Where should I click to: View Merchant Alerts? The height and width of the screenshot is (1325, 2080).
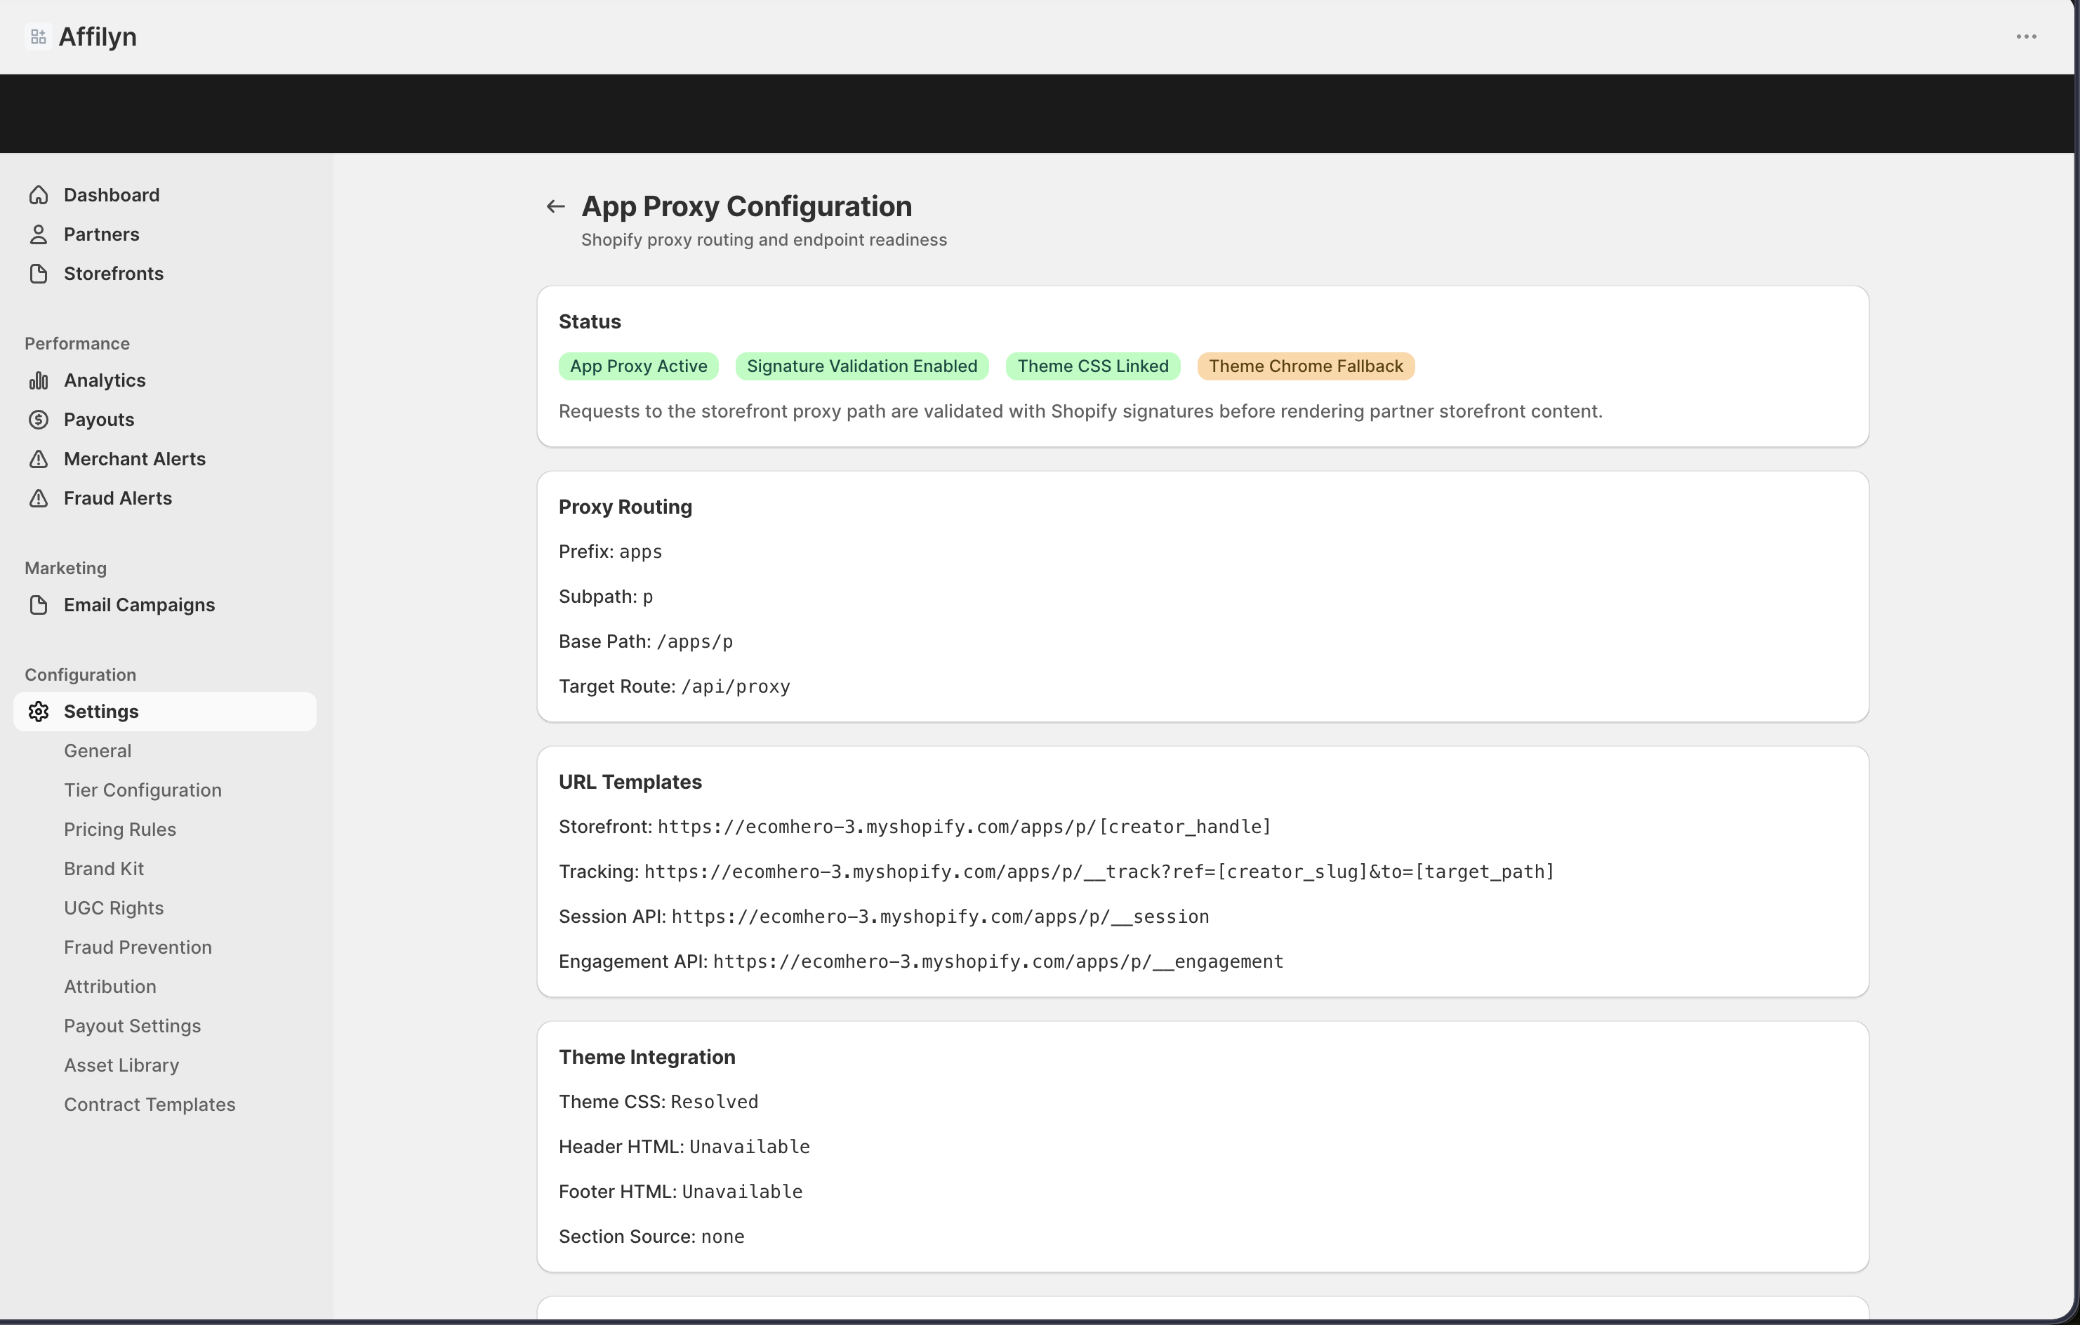[x=164, y=460]
